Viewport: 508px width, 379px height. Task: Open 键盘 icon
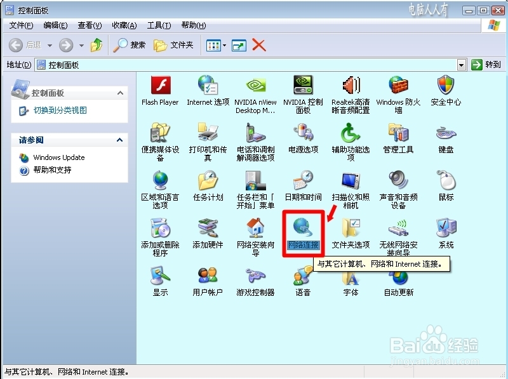[x=446, y=133]
